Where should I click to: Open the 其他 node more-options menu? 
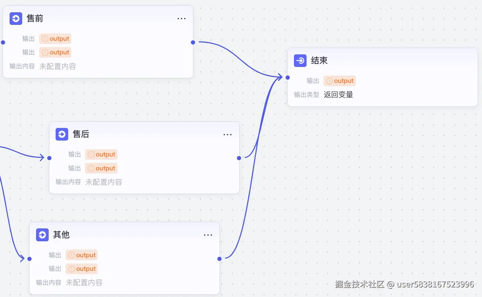point(208,235)
